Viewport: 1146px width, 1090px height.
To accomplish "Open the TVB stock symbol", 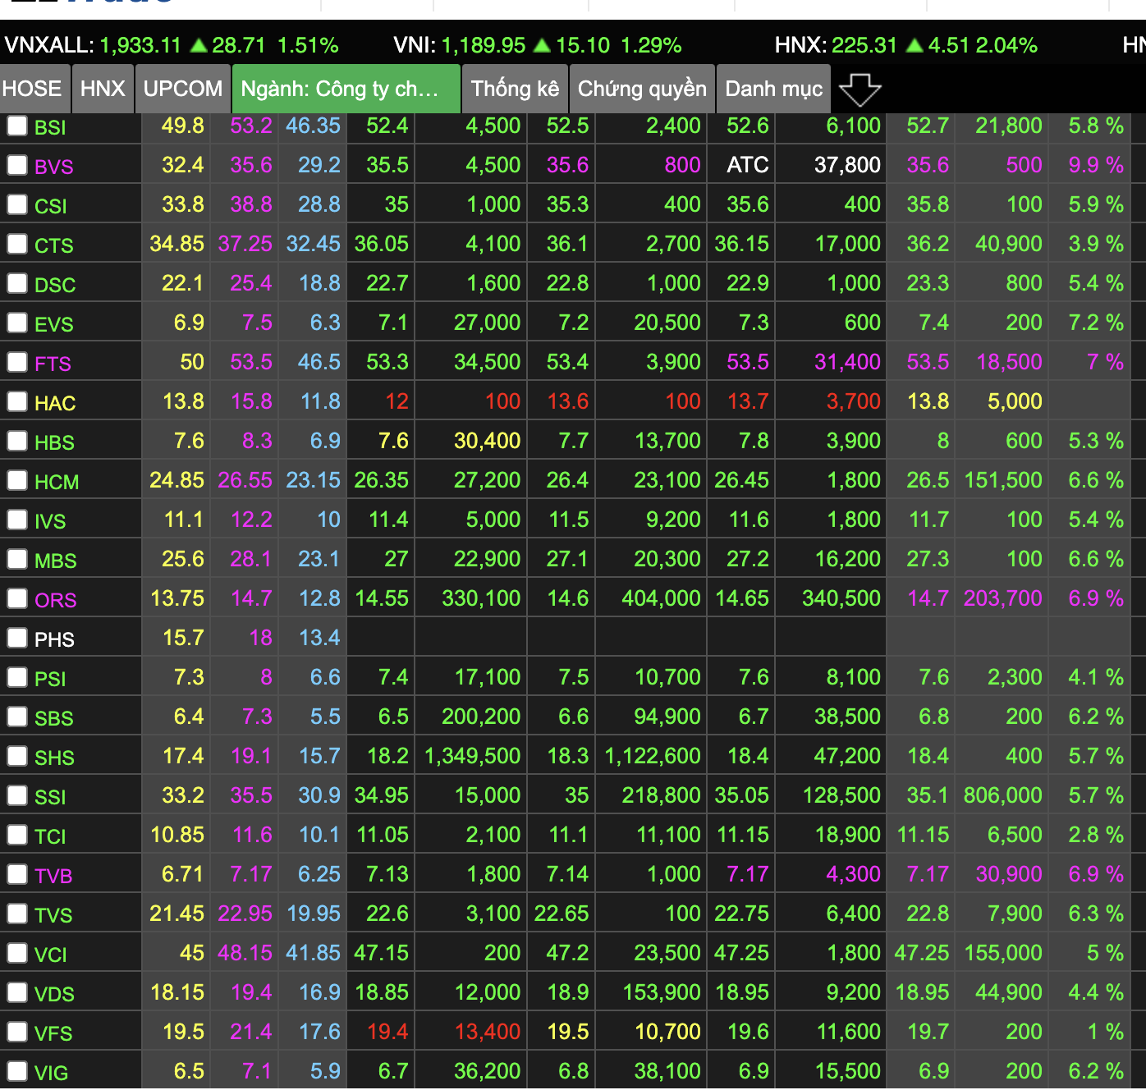I will (x=53, y=876).
